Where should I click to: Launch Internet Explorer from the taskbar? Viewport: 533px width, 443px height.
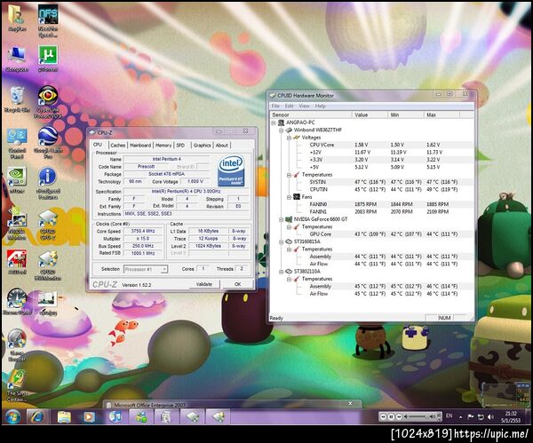[36, 416]
